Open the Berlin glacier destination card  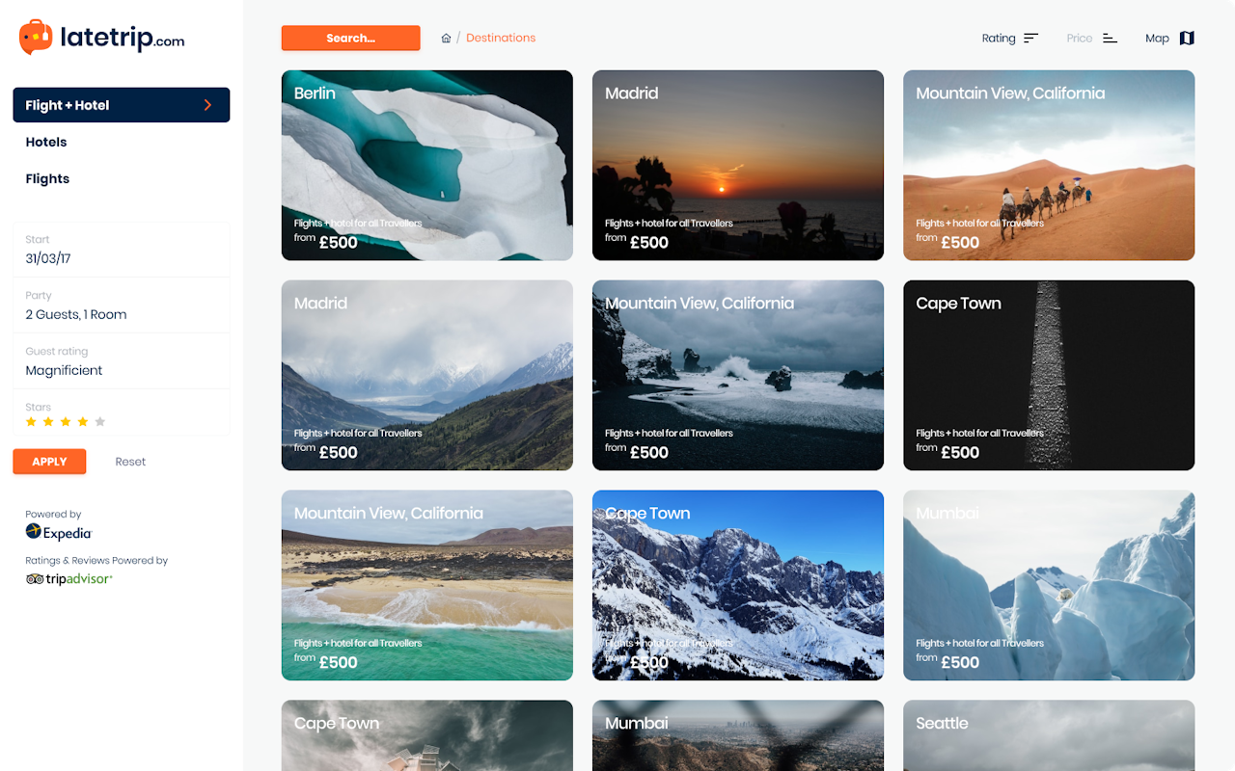click(x=427, y=165)
